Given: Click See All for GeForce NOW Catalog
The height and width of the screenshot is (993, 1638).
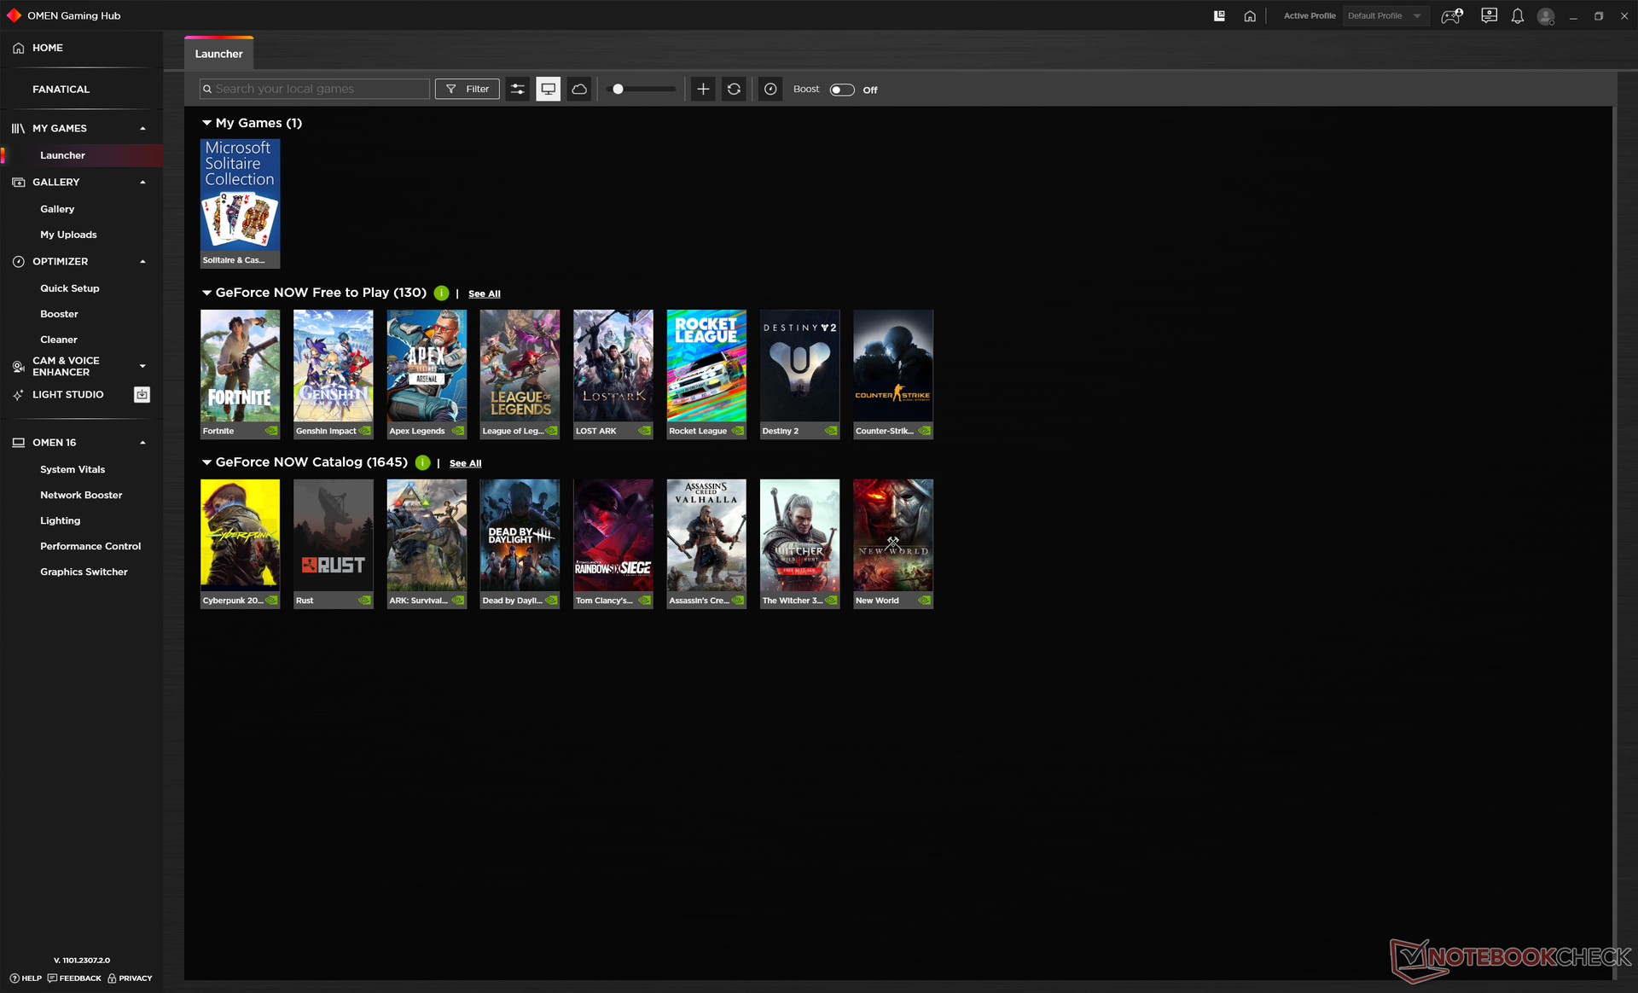Looking at the screenshot, I should pyautogui.click(x=466, y=463).
